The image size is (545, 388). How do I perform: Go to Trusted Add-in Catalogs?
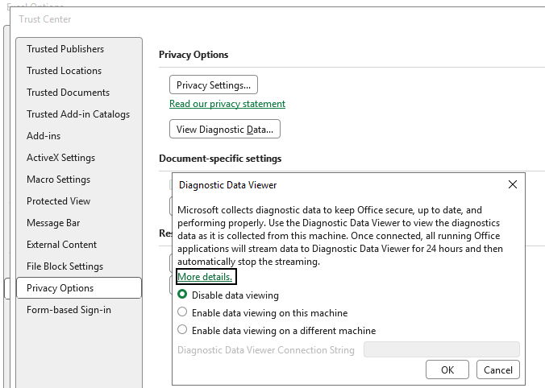pyautogui.click(x=78, y=114)
